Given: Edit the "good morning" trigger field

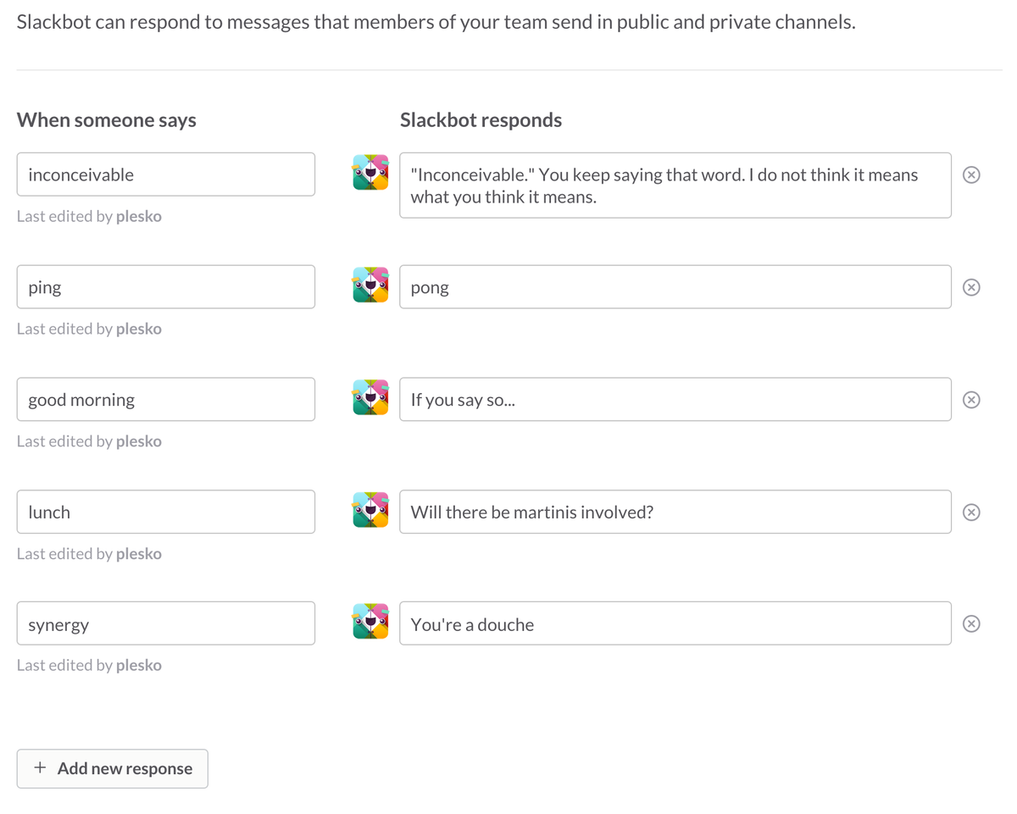Looking at the screenshot, I should coord(165,398).
